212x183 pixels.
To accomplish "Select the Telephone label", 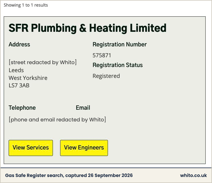I will (x=22, y=108).
